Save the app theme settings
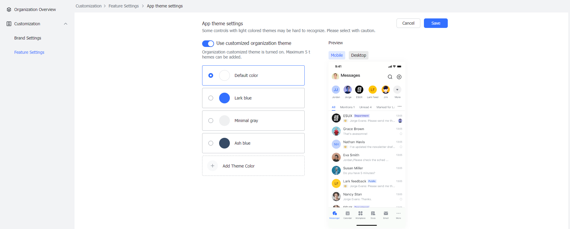This screenshot has width=570, height=229. point(436,23)
